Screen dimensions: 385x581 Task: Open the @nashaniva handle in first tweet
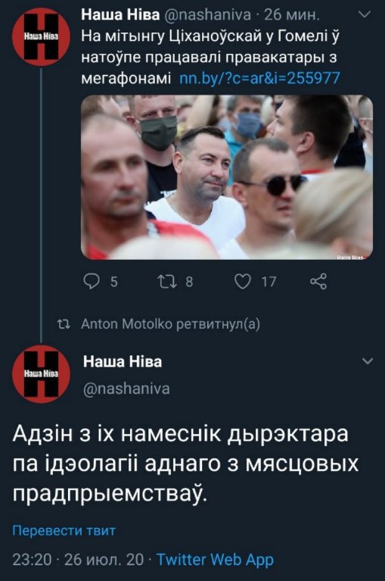207,15
